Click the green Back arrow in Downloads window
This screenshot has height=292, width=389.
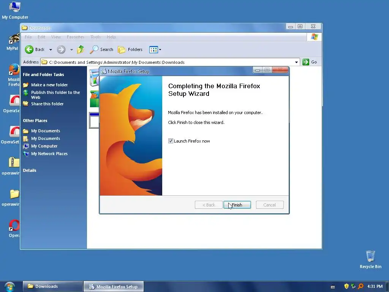coord(29,49)
